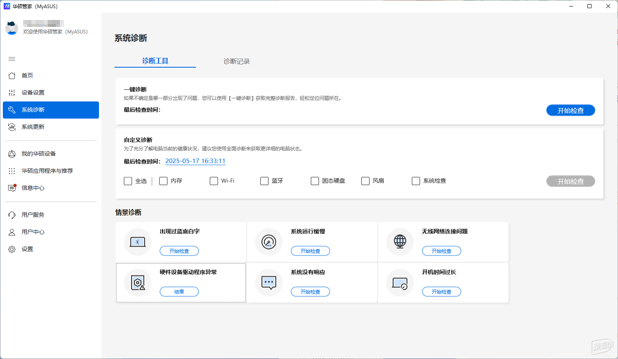Click the wrench icon for 系统诊断
The height and width of the screenshot is (359, 618).
click(12, 110)
